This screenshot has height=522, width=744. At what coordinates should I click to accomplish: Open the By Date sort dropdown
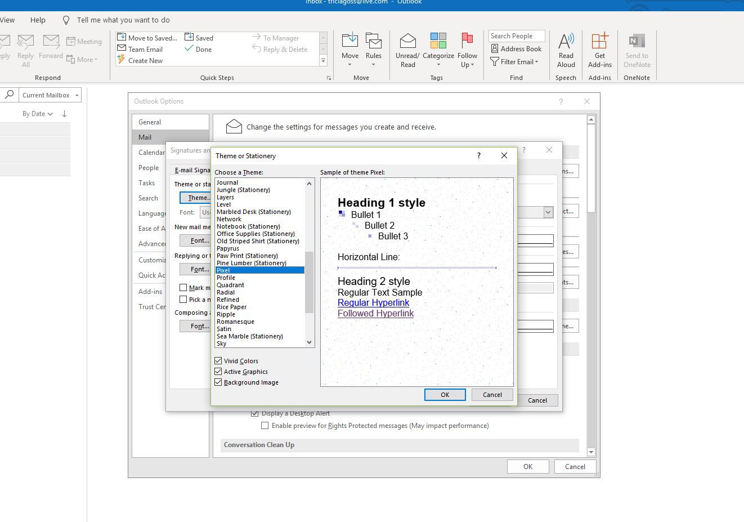coord(37,114)
